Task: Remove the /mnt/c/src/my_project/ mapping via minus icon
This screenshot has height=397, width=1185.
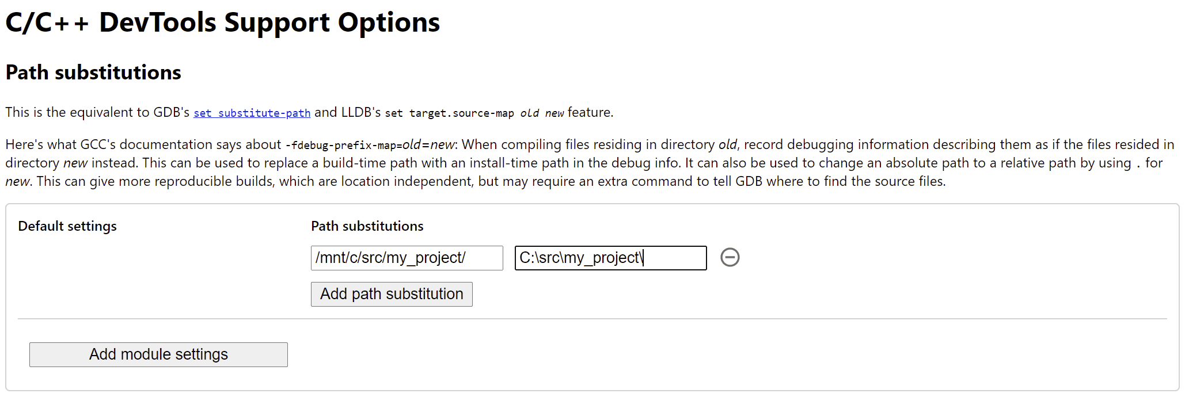Action: pyautogui.click(x=730, y=257)
